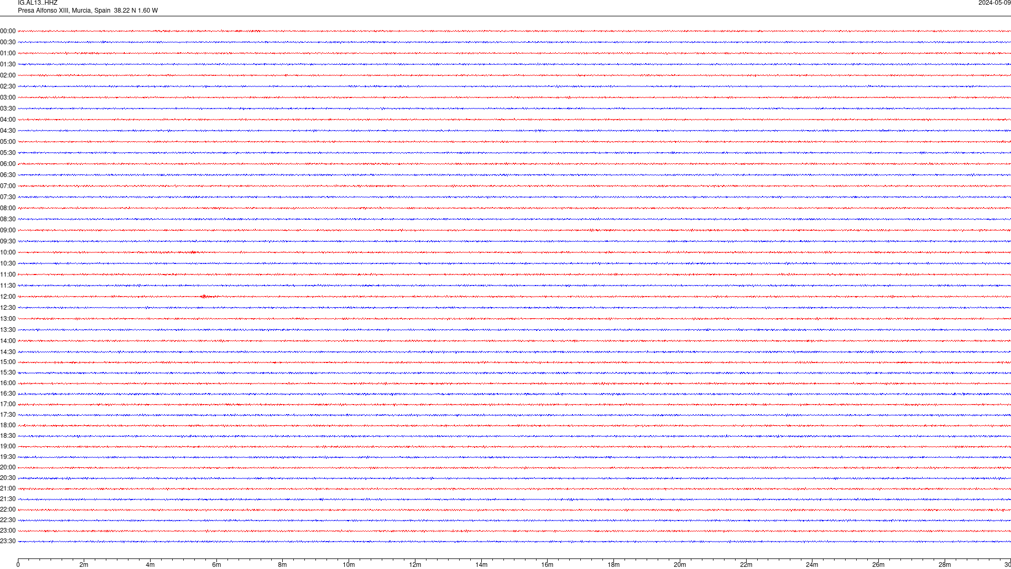This screenshot has height=569, width=1011.
Task: Click the 6m tick on time axis
Action: pyautogui.click(x=216, y=565)
